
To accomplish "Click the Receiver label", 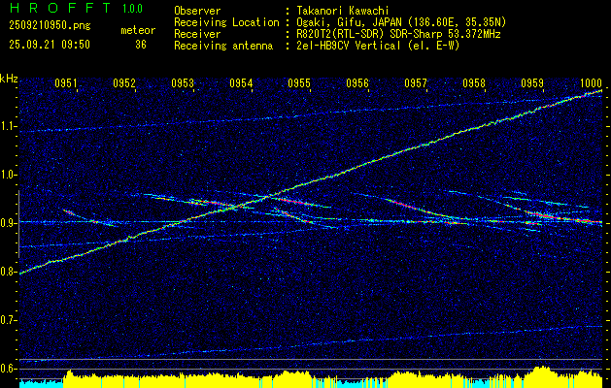I will pos(197,34).
